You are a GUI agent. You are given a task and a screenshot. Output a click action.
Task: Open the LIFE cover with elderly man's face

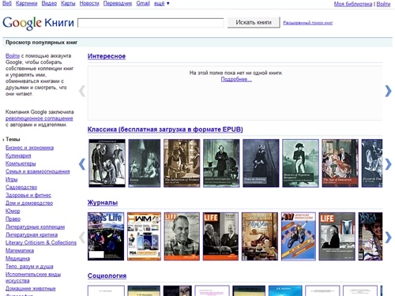click(182, 236)
